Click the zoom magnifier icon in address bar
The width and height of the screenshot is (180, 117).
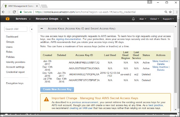166,12
